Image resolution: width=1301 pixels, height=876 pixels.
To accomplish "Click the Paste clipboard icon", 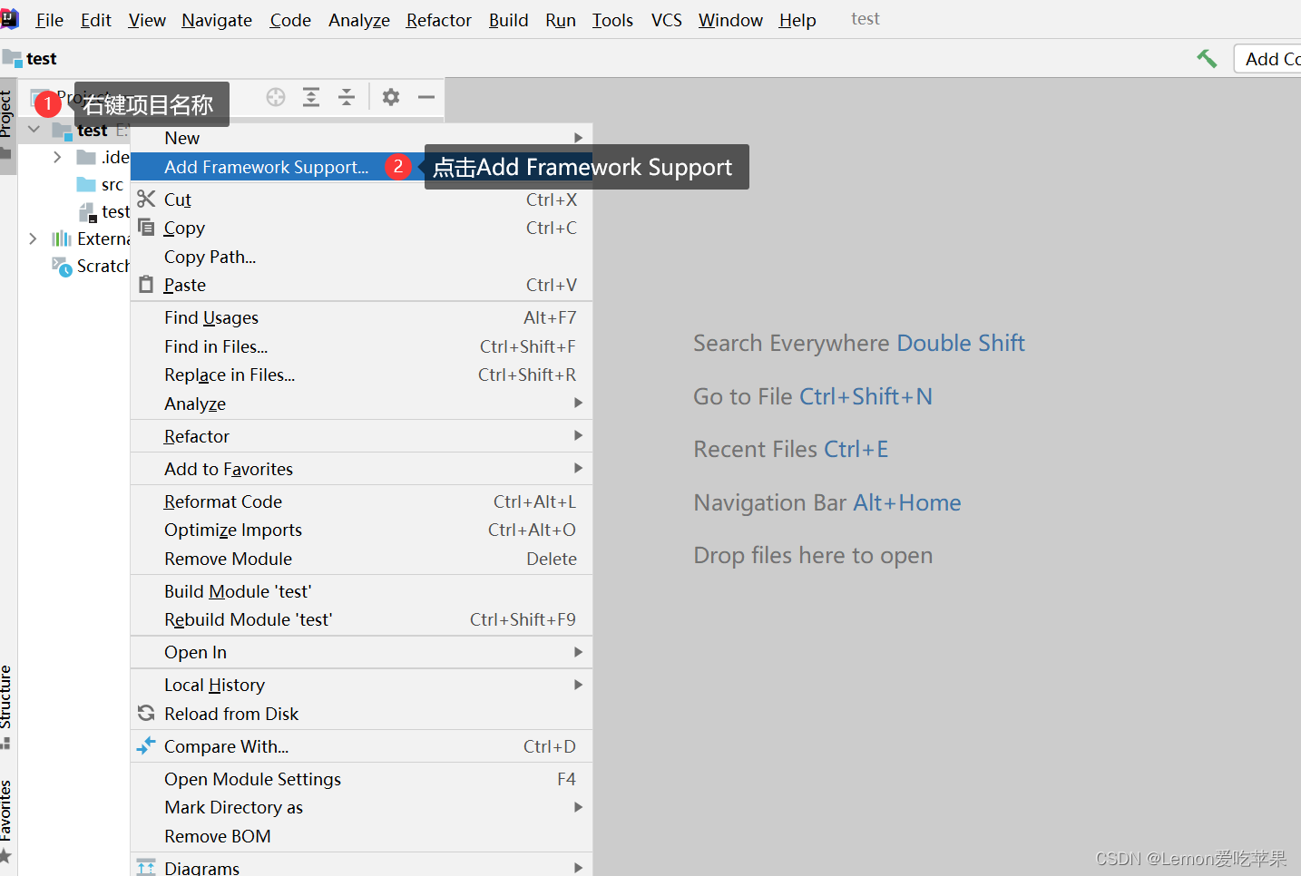I will (x=146, y=285).
